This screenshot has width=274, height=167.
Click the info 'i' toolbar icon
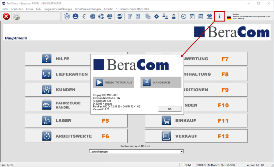coord(219,16)
